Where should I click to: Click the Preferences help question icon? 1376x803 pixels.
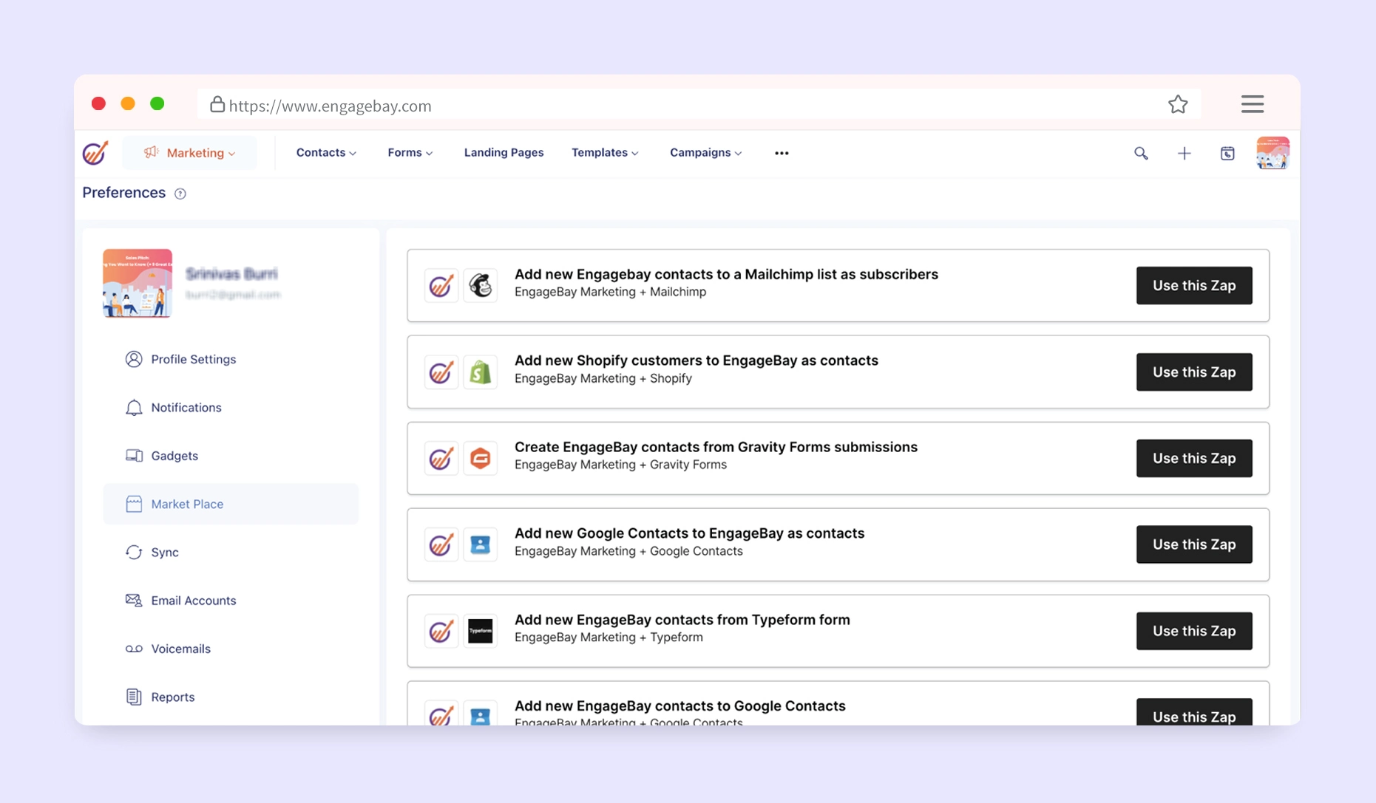click(180, 194)
